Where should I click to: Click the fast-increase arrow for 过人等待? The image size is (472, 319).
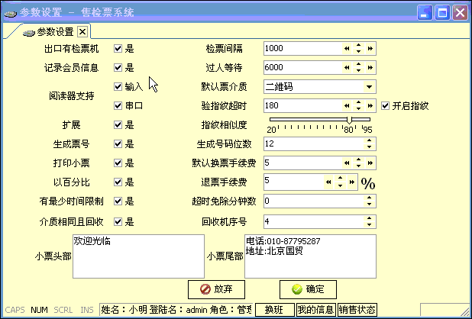(370, 67)
